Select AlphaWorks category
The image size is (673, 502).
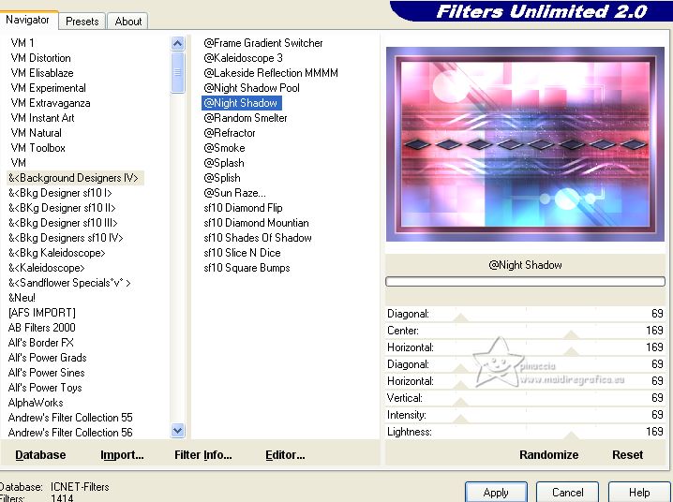point(36,403)
